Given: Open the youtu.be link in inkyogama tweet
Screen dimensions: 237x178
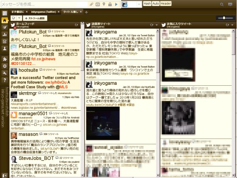Looking at the screenshot, I should pos(101,105).
